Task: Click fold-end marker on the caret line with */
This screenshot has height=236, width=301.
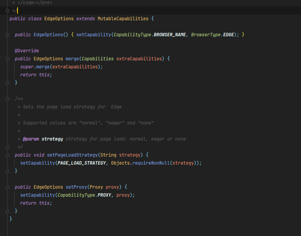Action: tap(7, 11)
